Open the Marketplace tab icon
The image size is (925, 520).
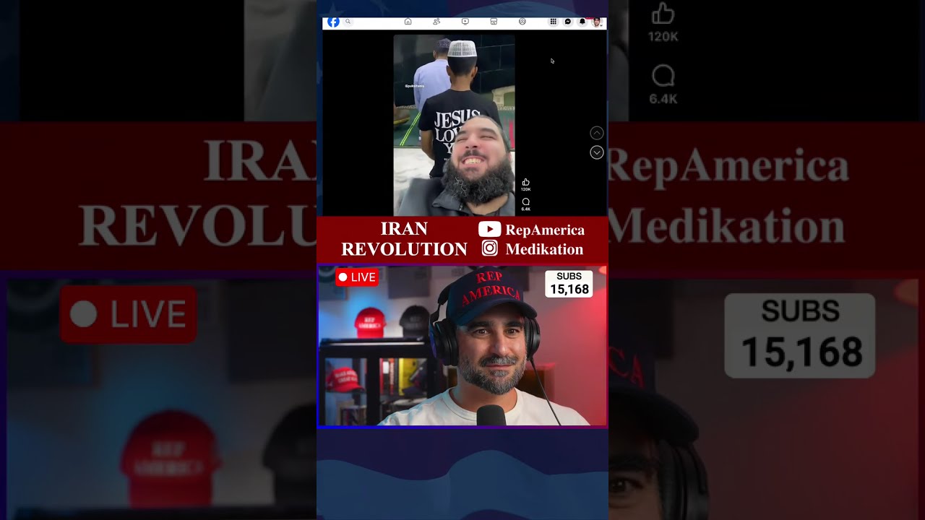[494, 22]
